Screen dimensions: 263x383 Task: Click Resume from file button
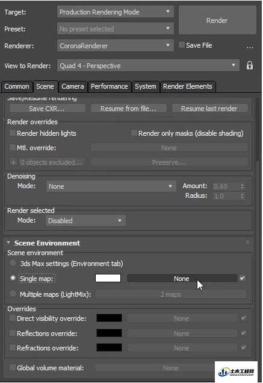(x=128, y=109)
